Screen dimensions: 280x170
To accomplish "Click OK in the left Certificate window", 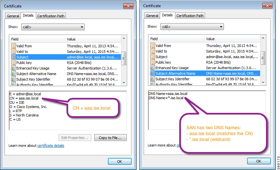I will [x=120, y=162].
